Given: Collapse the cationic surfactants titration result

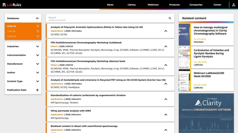Looking at the screenshot, I should (x=166, y=99).
